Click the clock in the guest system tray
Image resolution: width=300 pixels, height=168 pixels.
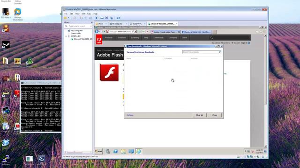pos(259,151)
